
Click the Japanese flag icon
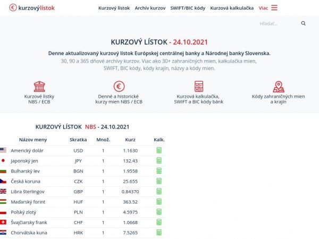[3, 160]
